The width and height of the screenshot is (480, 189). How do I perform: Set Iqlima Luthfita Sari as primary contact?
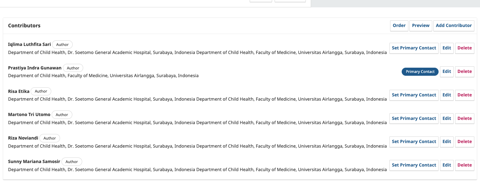pyautogui.click(x=414, y=48)
